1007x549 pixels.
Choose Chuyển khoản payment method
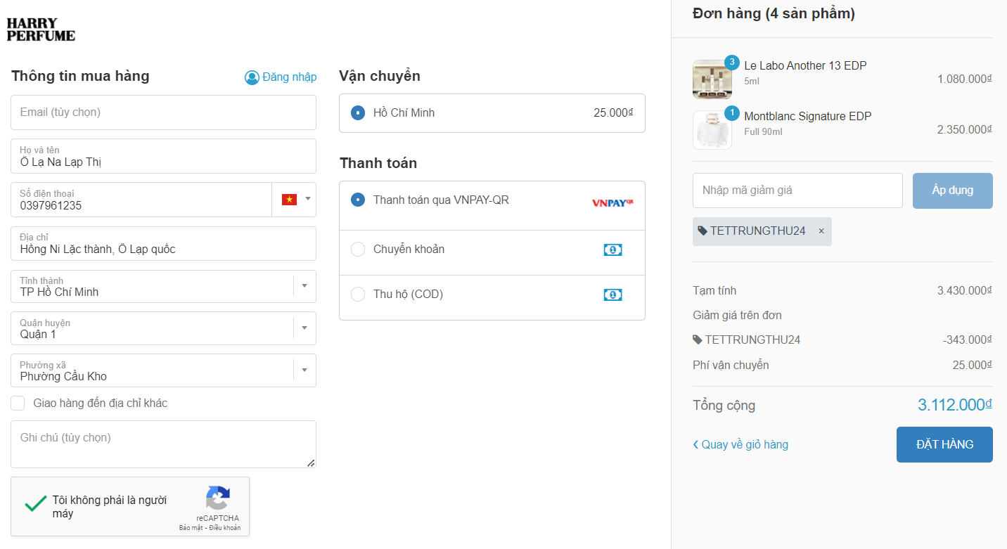coord(358,250)
